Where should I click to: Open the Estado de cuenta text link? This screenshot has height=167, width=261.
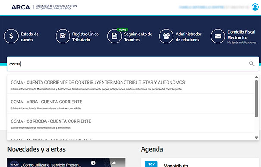[30, 37]
